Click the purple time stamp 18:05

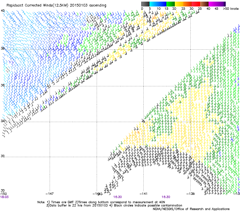(x=4, y=197)
